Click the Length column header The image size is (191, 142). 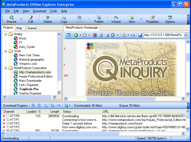(x=51, y=112)
